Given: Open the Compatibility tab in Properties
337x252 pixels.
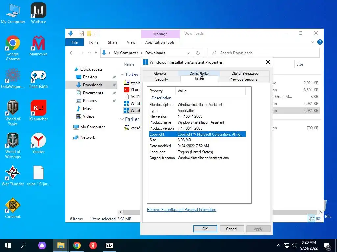Looking at the screenshot, I should coord(199,73).
